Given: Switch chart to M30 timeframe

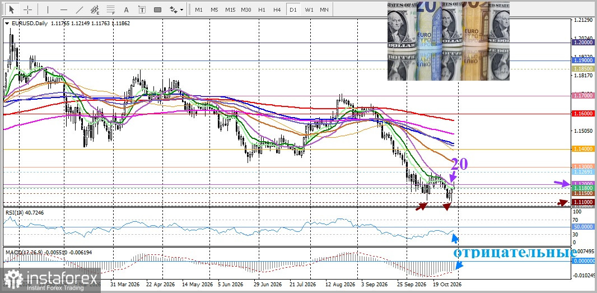Looking at the screenshot, I should (246, 10).
